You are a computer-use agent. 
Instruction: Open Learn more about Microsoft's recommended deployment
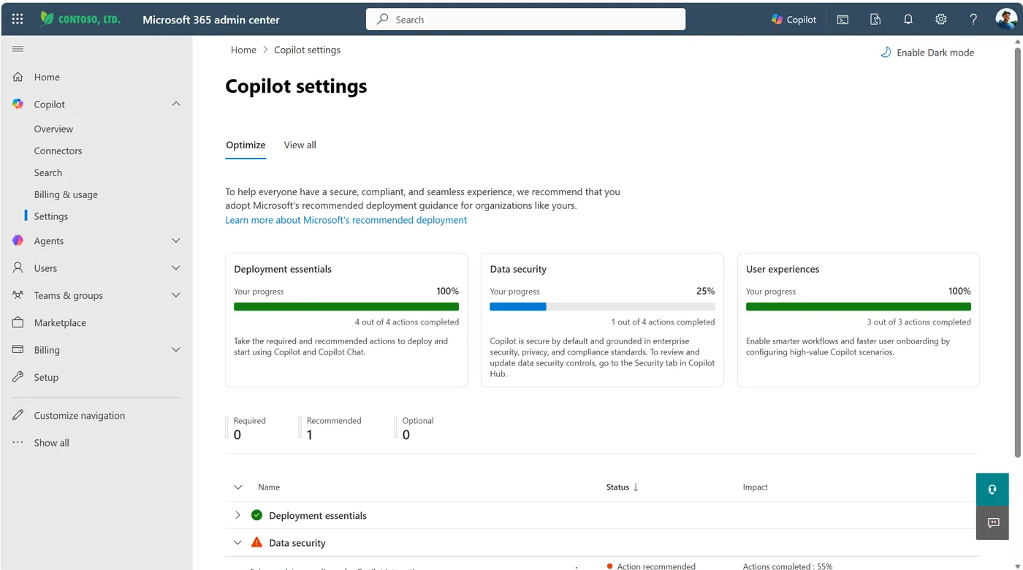click(x=346, y=220)
